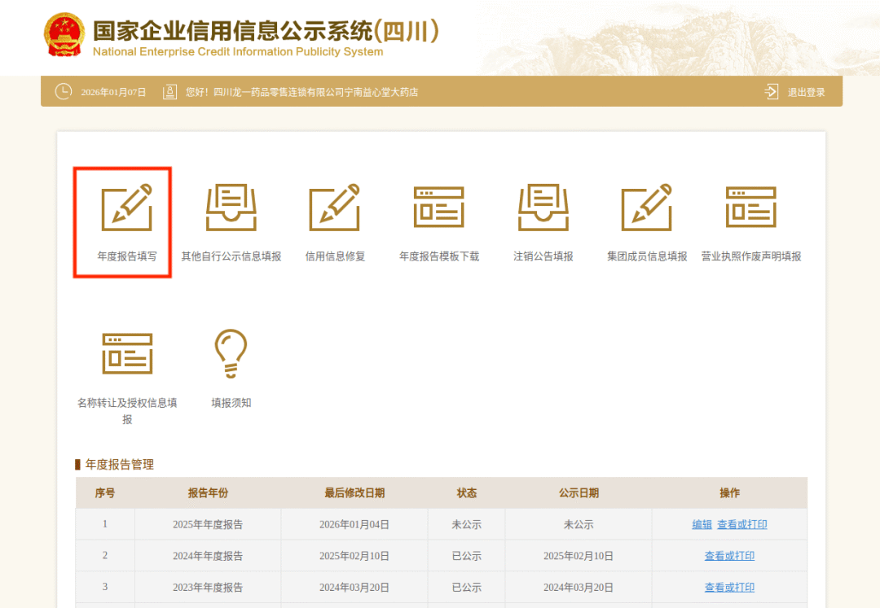Click the 年度报告模板下载 template download icon
This screenshot has height=608, width=880.
point(438,221)
